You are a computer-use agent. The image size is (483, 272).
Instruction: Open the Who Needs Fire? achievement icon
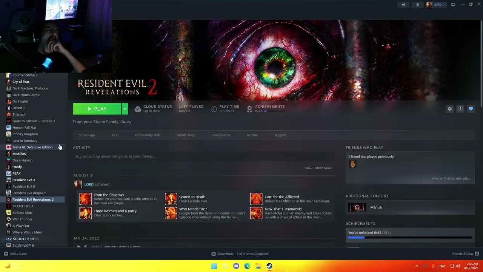[171, 213]
